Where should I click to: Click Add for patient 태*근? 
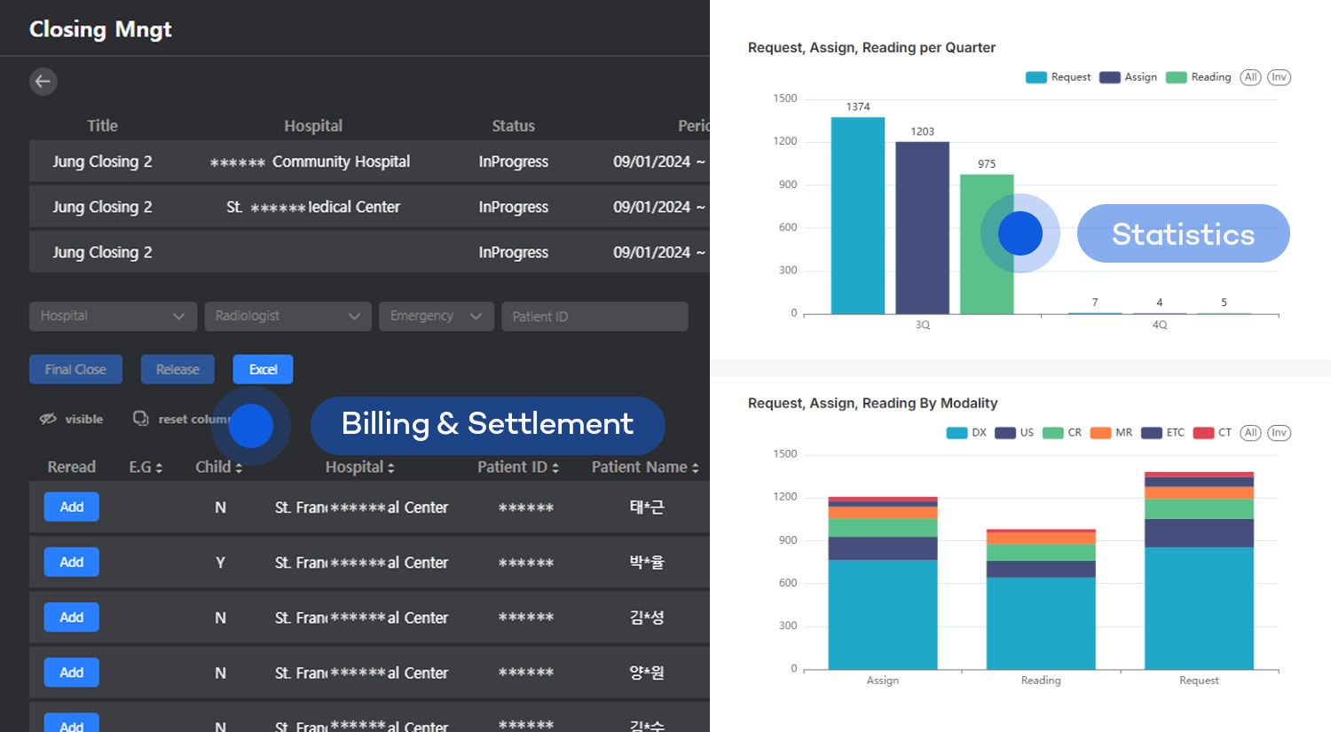72,507
